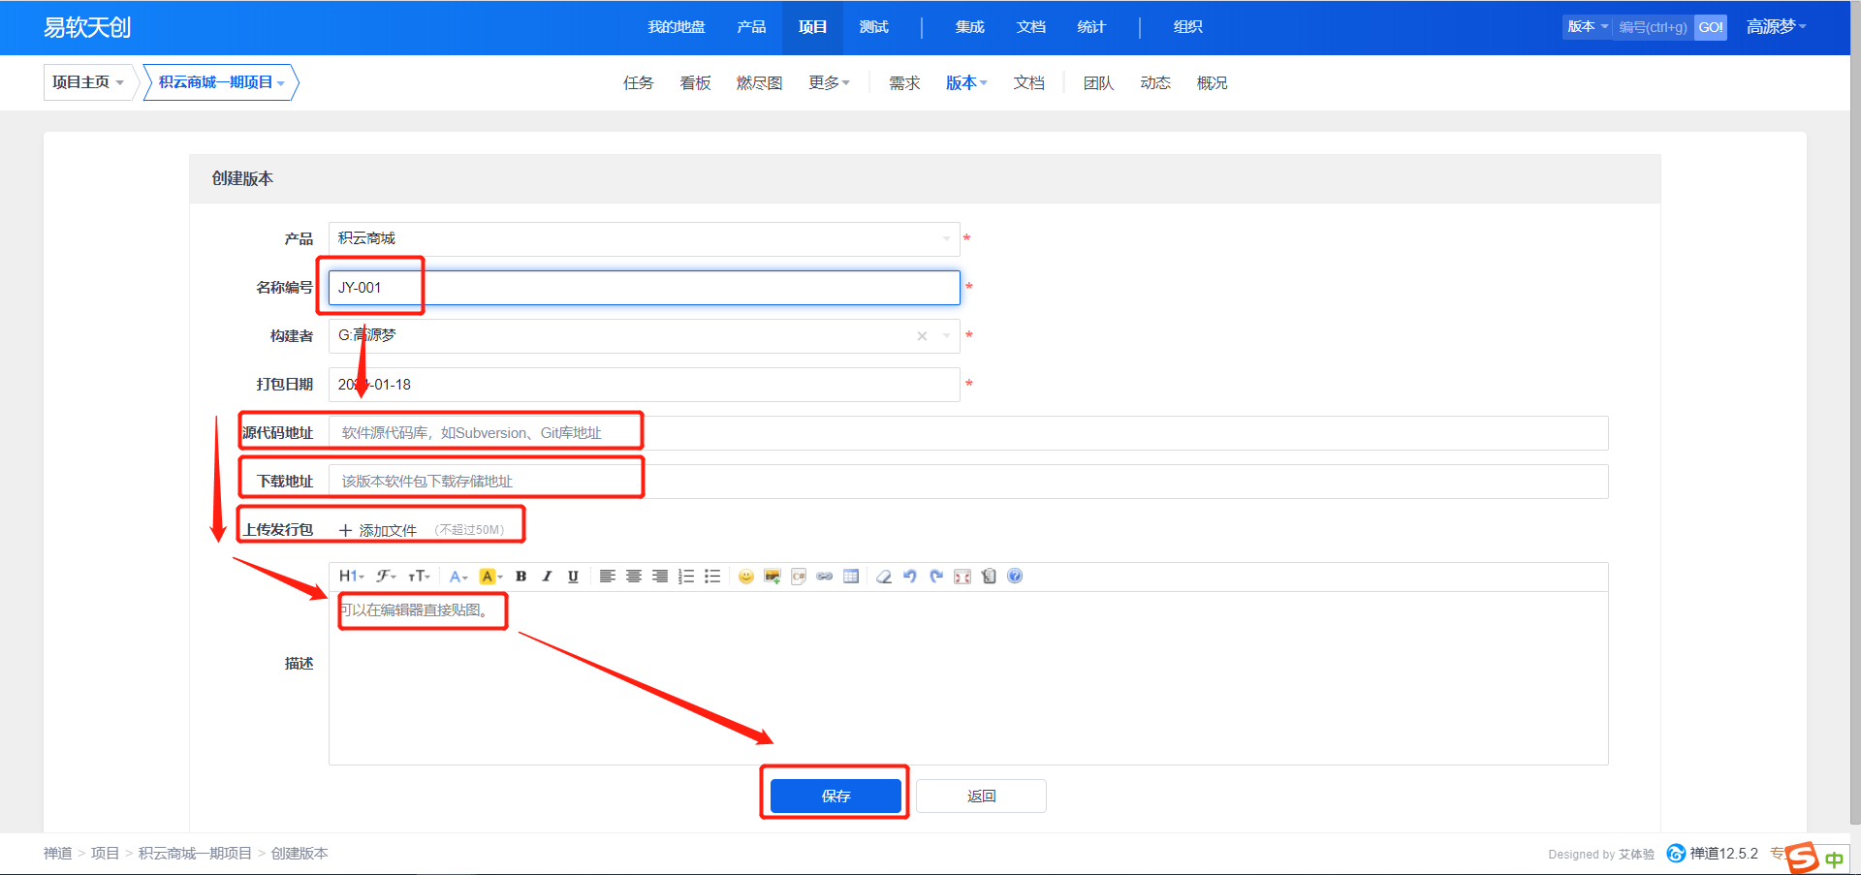Open the 积云商城一期项目 project switcher
The image size is (1861, 875).
221,82
